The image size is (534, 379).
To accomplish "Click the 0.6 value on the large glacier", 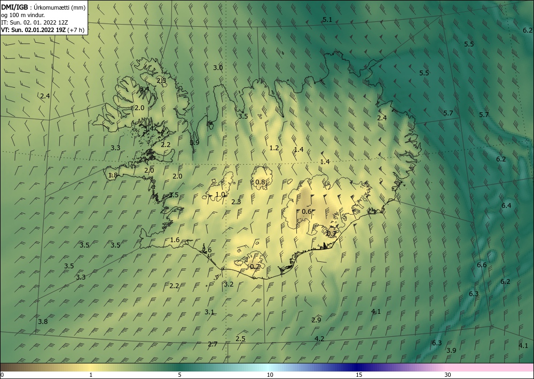I will [307, 212].
